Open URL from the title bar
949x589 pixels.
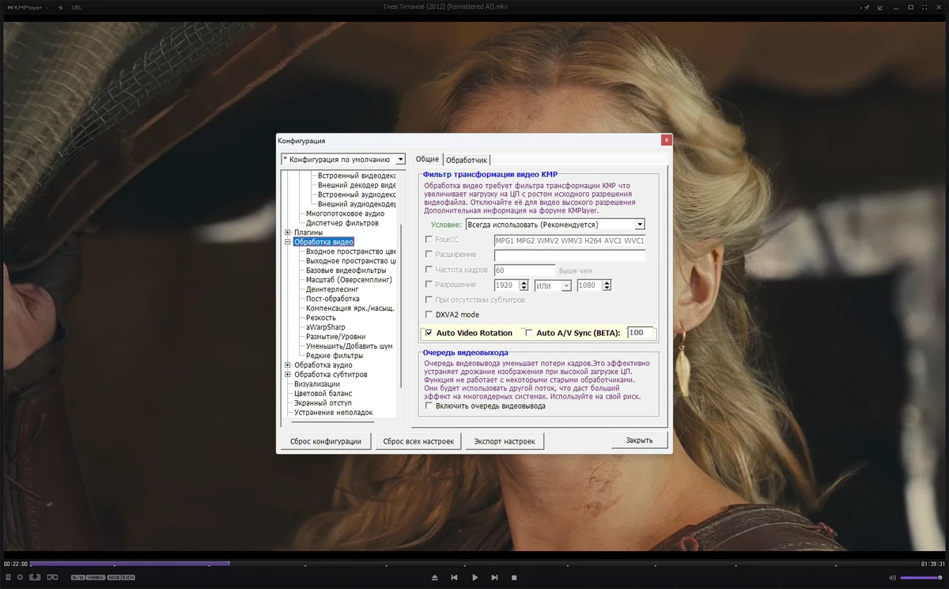coord(77,7)
